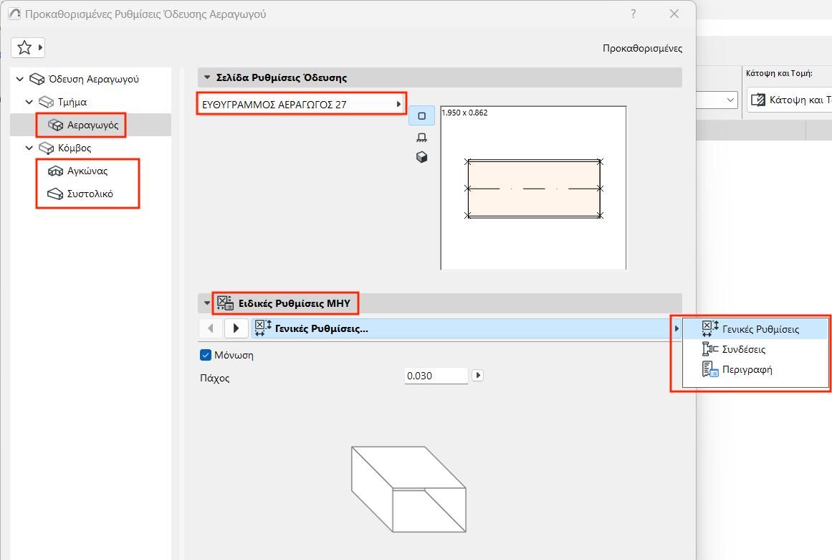Image resolution: width=832 pixels, height=560 pixels.
Task: Click the Αεραγωγός duct icon
Action: coord(56,125)
